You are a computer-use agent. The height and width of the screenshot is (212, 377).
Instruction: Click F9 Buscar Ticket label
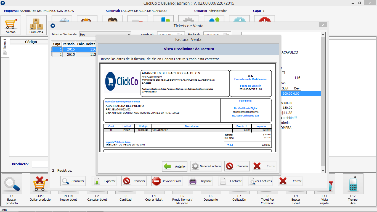point(296,200)
